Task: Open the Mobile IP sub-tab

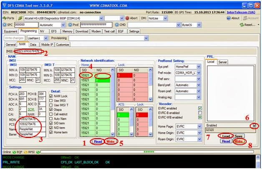Action: (47, 44)
